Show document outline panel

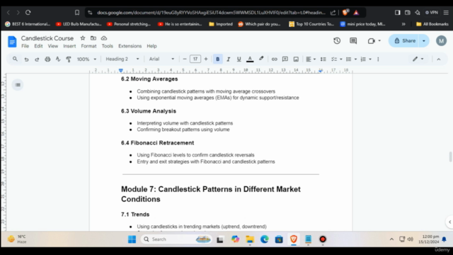coord(18,85)
